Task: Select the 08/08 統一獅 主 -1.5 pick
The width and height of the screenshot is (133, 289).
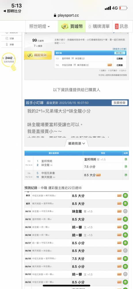Action: [x=82, y=235]
